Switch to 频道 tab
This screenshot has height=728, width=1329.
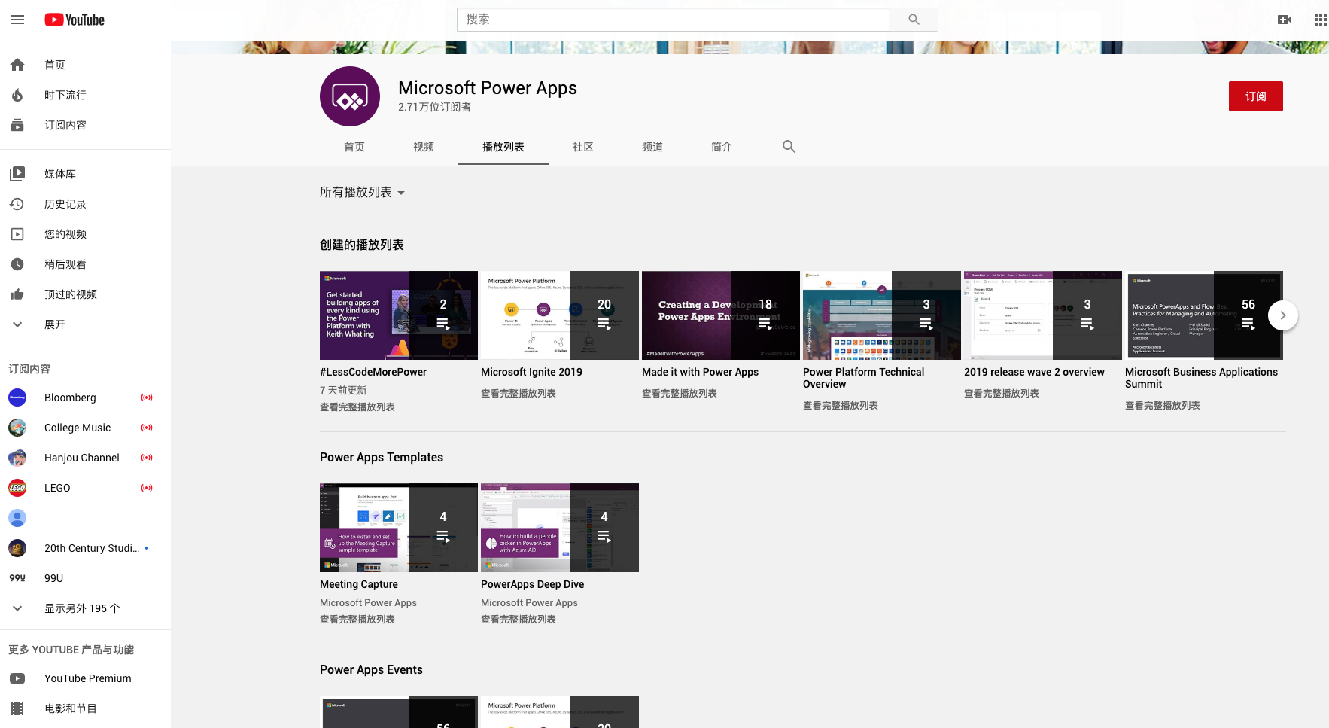[652, 147]
